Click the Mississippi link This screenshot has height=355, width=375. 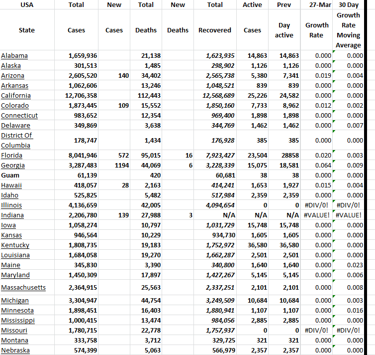(18, 320)
